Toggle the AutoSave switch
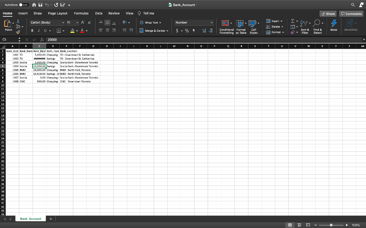Screen dimensions: 366x228 (x=24, y=5)
